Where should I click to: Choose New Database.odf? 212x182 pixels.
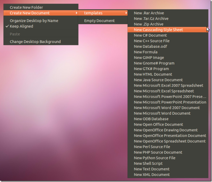click(168, 47)
